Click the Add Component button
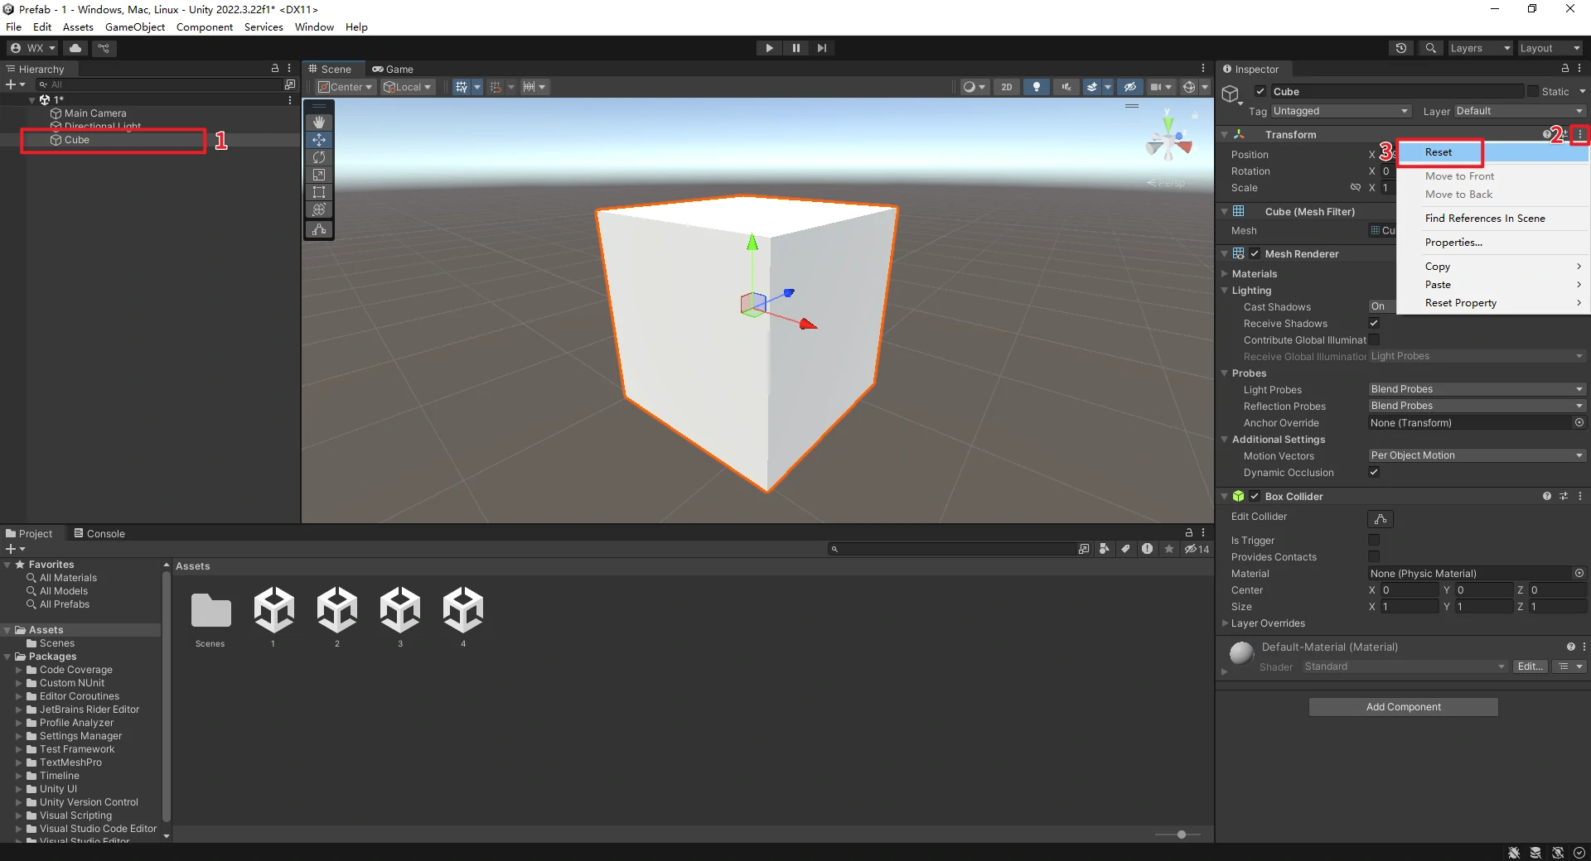This screenshot has height=861, width=1591. pos(1403,707)
